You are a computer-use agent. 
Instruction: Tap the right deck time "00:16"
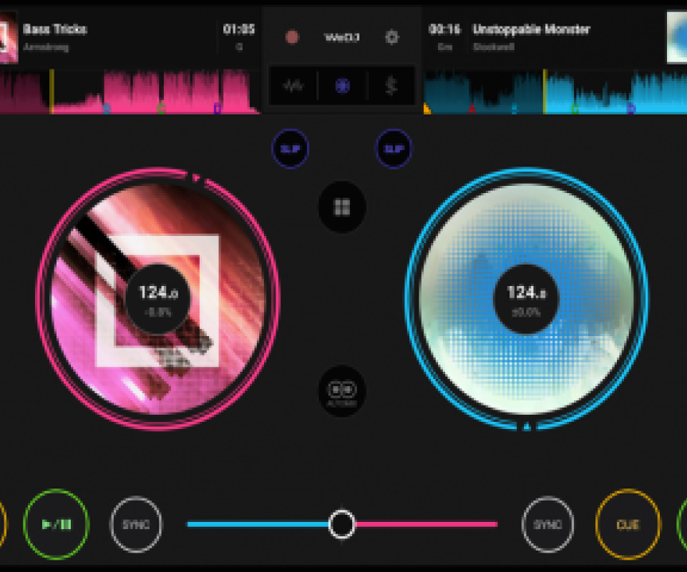pyautogui.click(x=444, y=29)
